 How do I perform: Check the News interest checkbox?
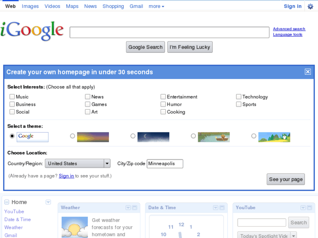[x=87, y=97]
